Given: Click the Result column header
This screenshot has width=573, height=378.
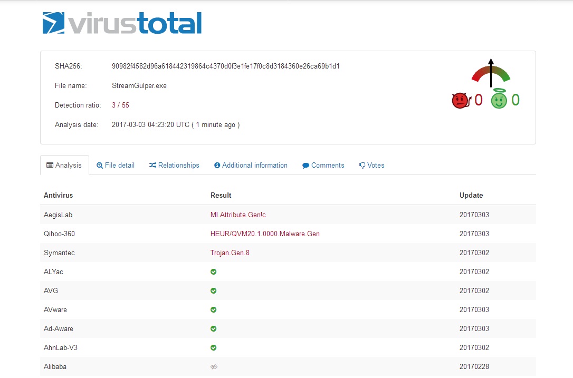Looking at the screenshot, I should click(221, 196).
